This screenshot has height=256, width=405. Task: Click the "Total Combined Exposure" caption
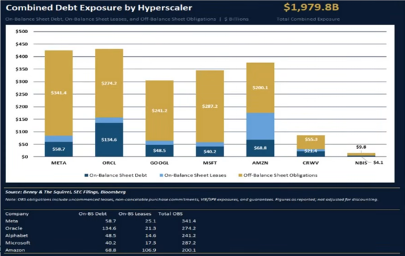(x=308, y=19)
